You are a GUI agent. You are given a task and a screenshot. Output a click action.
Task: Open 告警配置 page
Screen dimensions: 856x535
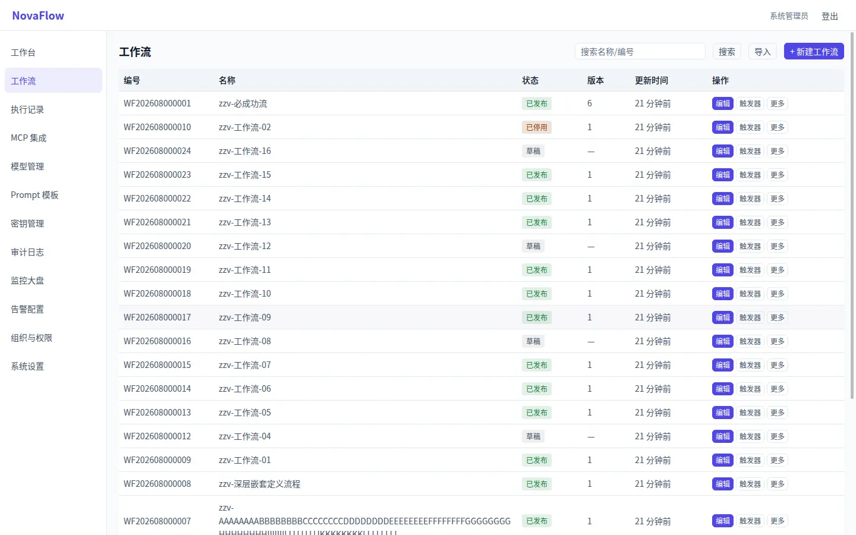point(53,309)
